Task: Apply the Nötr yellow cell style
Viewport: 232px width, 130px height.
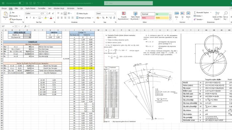Action: [162, 18]
